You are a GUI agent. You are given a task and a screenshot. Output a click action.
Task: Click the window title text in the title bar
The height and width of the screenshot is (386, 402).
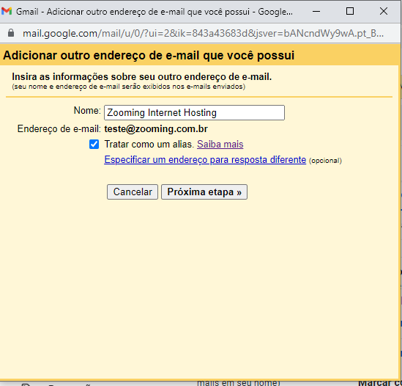pyautogui.click(x=155, y=12)
